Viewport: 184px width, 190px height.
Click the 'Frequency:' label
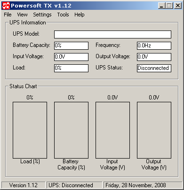point(108,45)
